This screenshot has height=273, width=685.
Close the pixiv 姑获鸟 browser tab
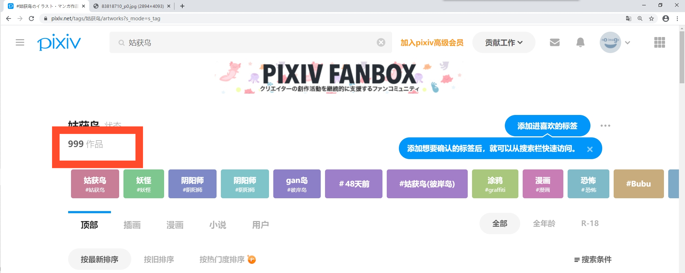tap(83, 6)
